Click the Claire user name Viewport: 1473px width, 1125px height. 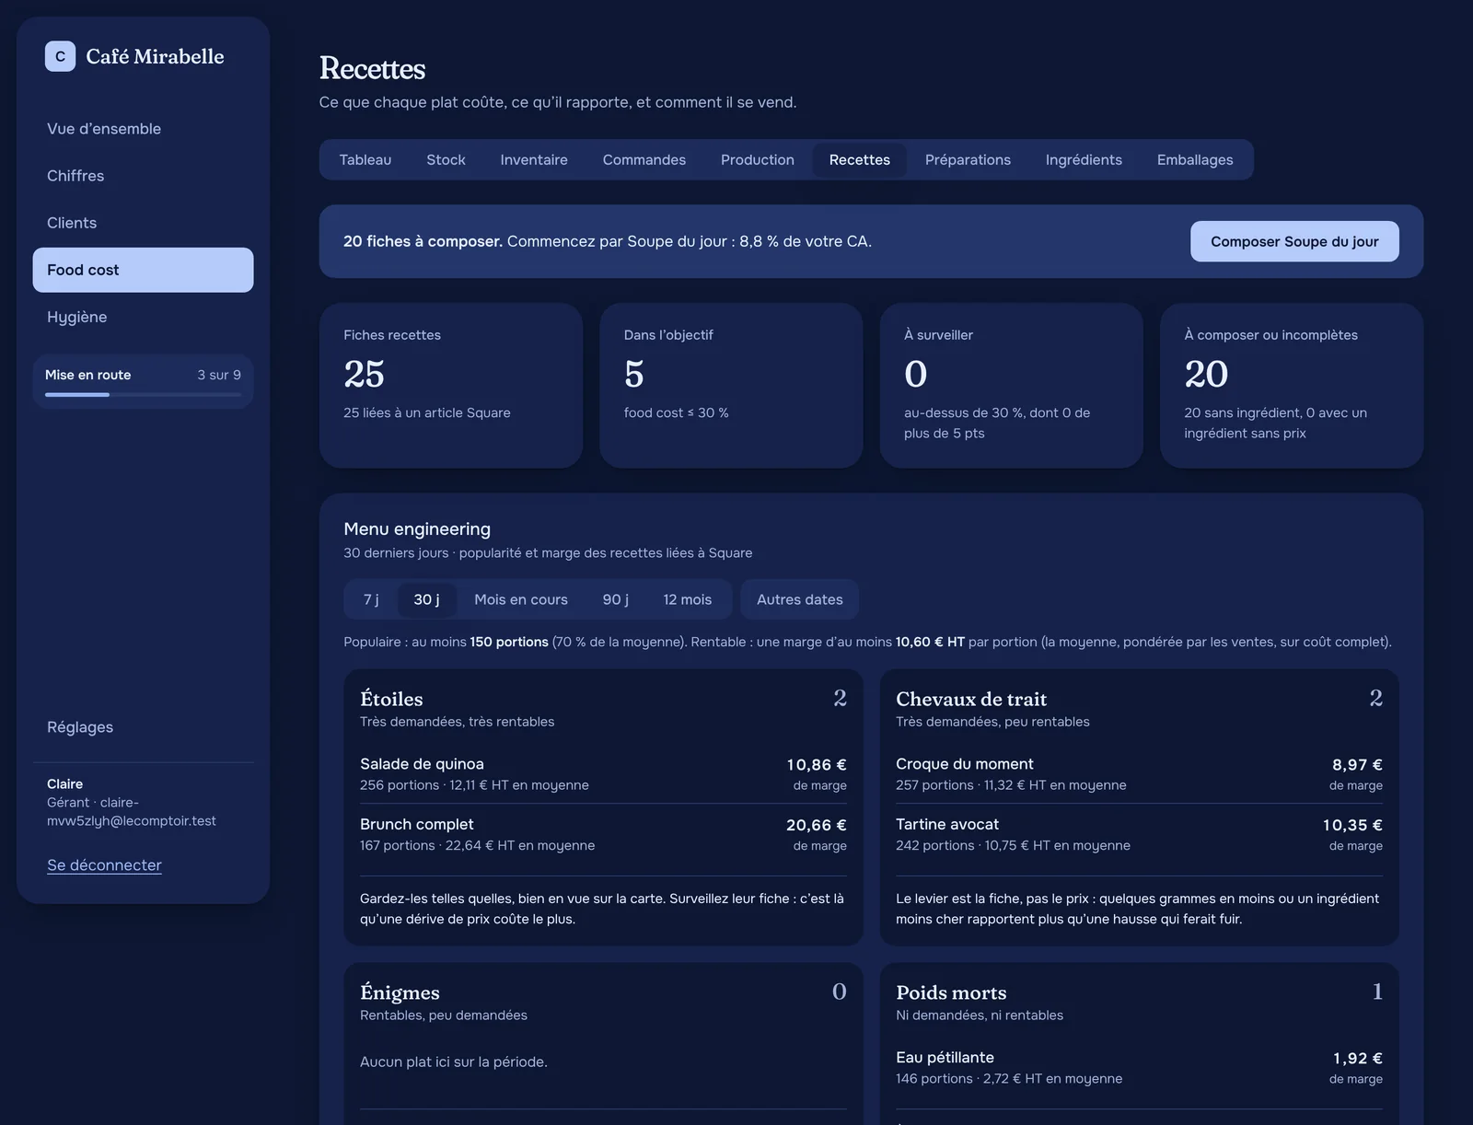point(64,784)
